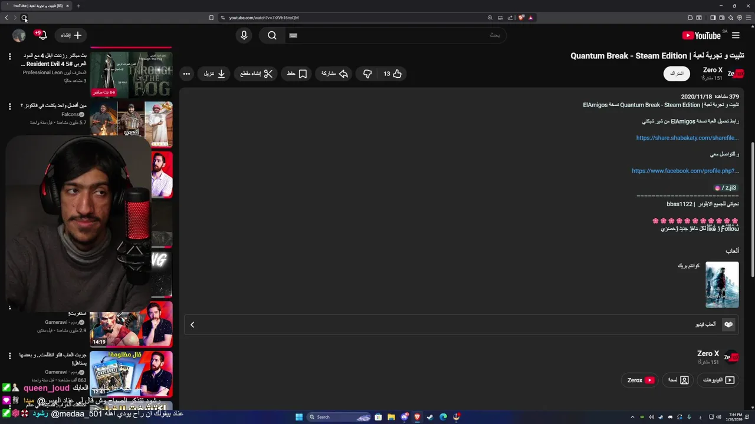Open Brave VPN shield icon
This screenshot has height=424, width=755.
pyautogui.click(x=740, y=18)
